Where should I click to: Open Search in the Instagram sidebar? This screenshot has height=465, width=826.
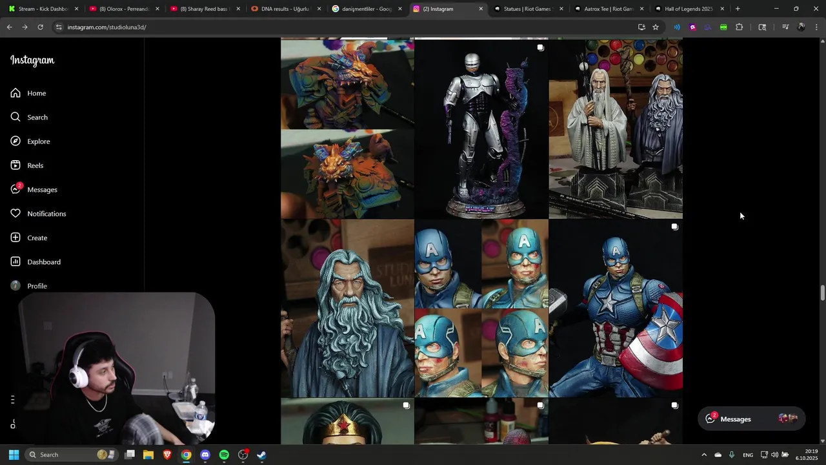click(x=29, y=117)
